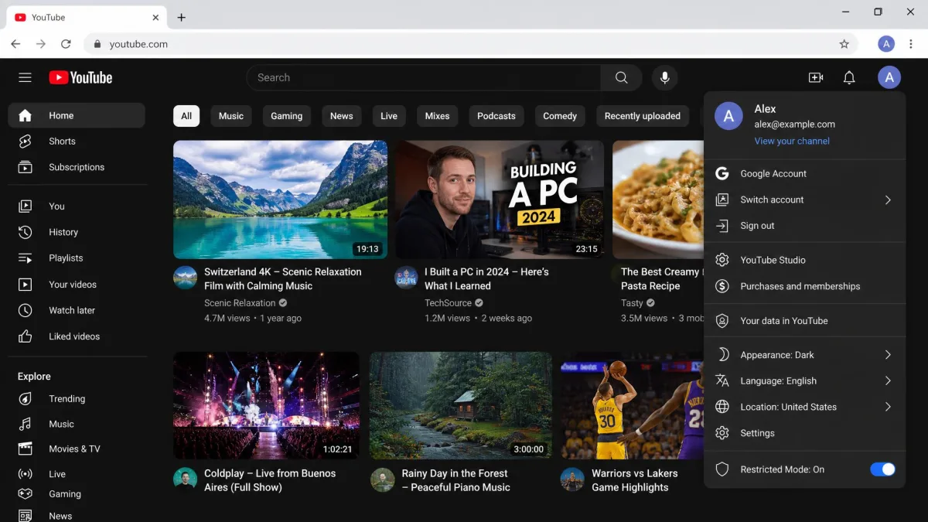The height and width of the screenshot is (522, 928).
Task: Open Your data in YouTube
Action: pos(804,321)
